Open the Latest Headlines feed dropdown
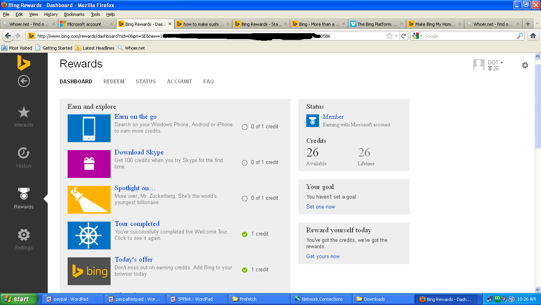The image size is (541, 305). 95,48
